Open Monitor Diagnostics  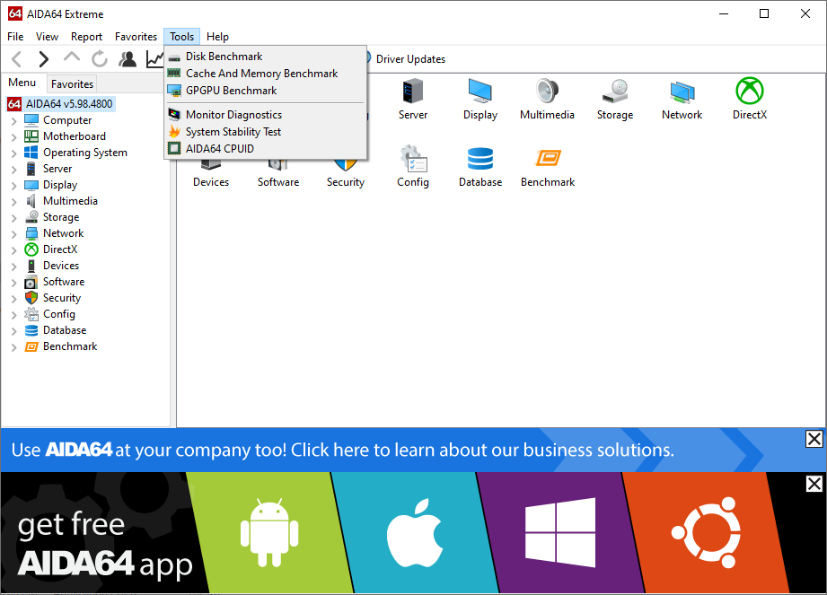pyautogui.click(x=266, y=114)
